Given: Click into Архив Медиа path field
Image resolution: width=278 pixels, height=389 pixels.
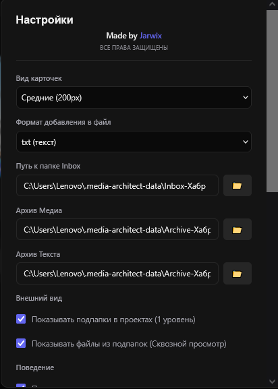Looking at the screenshot, I should (117, 229).
